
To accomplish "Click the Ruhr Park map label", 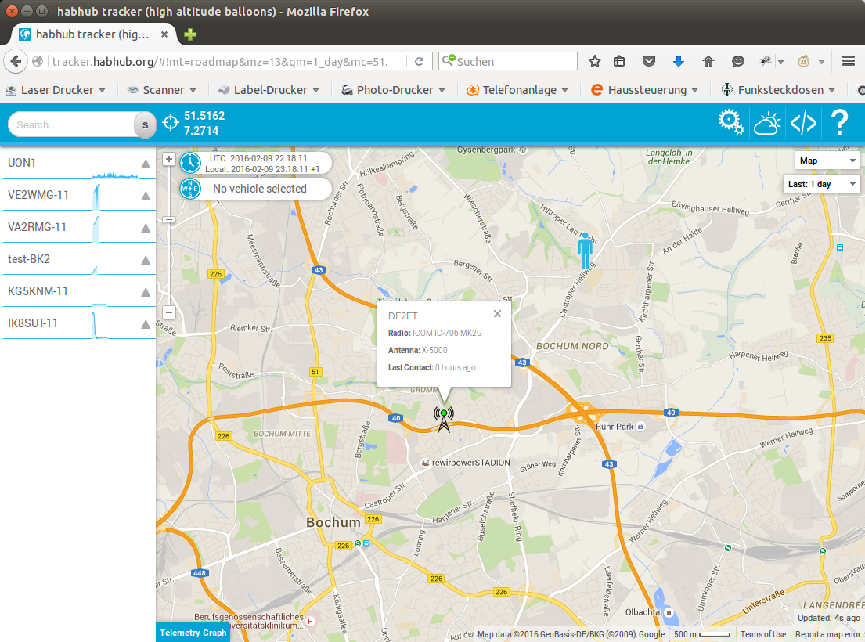I will pyautogui.click(x=615, y=427).
